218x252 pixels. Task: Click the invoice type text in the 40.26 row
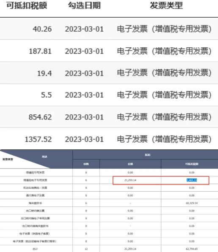pos(164,29)
